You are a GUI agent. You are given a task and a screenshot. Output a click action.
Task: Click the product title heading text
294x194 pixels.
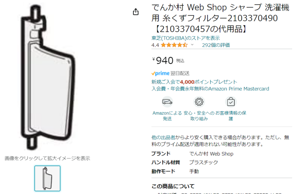[220, 18]
